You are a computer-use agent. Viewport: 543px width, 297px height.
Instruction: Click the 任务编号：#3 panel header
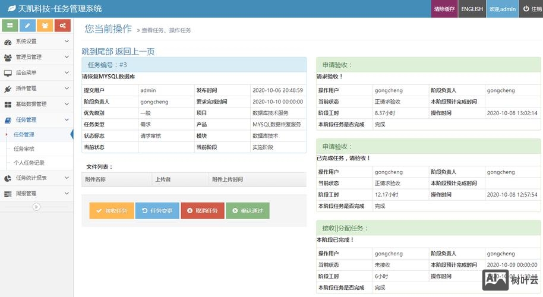[194, 65]
